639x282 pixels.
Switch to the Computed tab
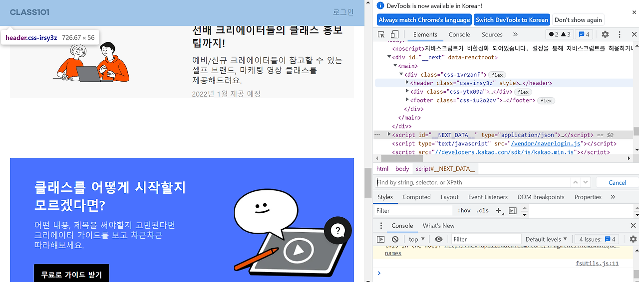tap(416, 197)
